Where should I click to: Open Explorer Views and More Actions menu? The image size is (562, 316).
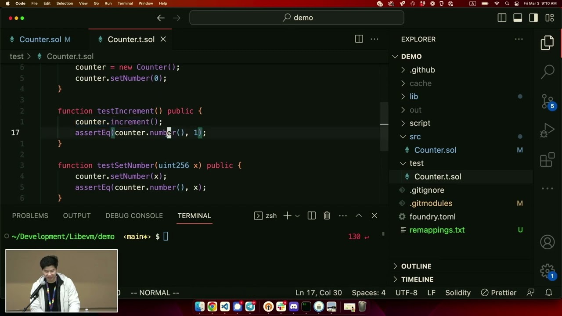[x=519, y=39]
